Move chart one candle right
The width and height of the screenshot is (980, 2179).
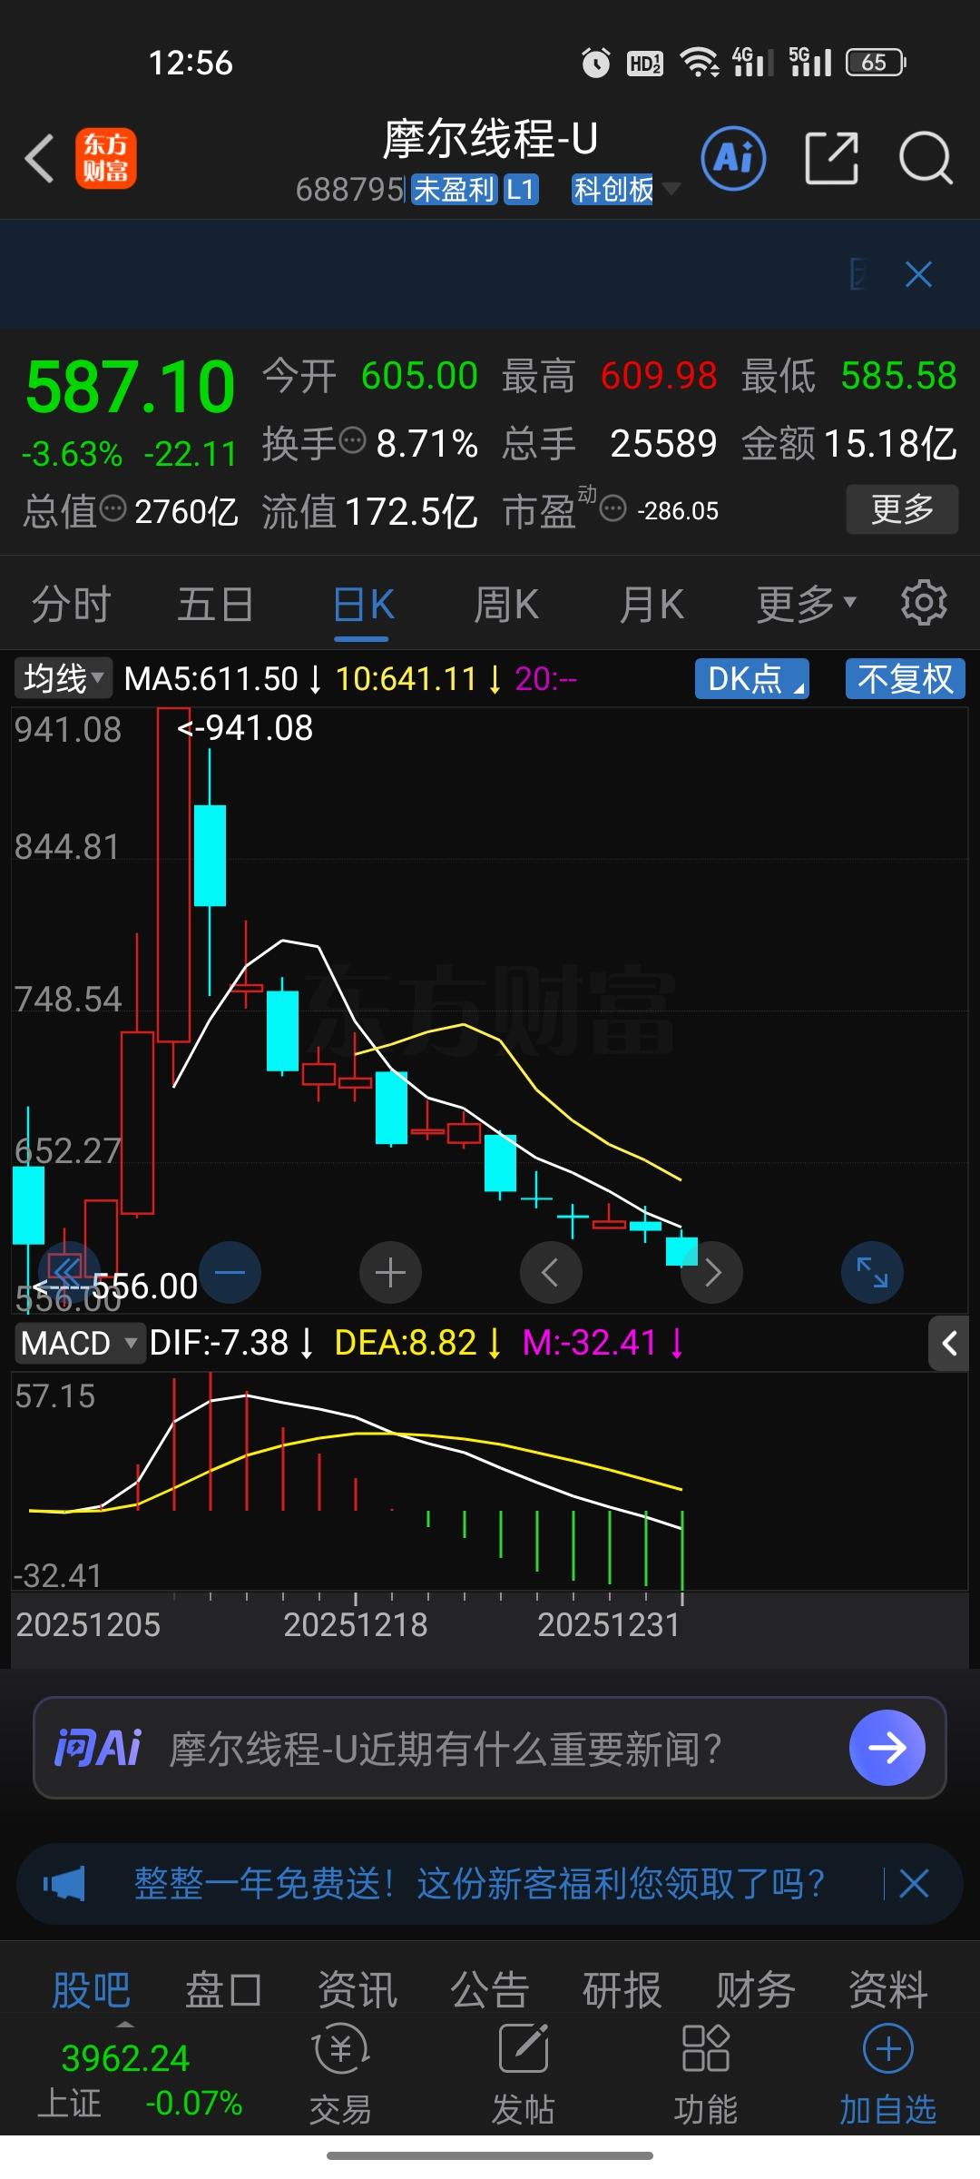712,1272
